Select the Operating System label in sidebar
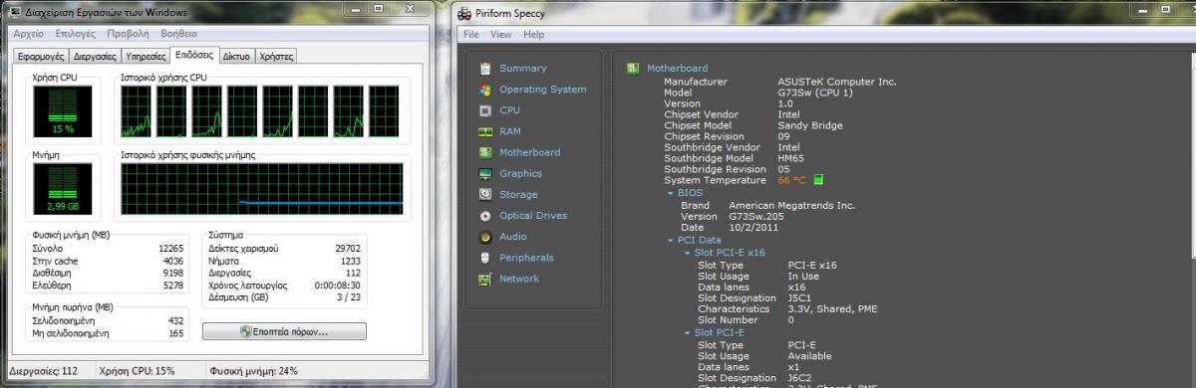 (x=543, y=90)
